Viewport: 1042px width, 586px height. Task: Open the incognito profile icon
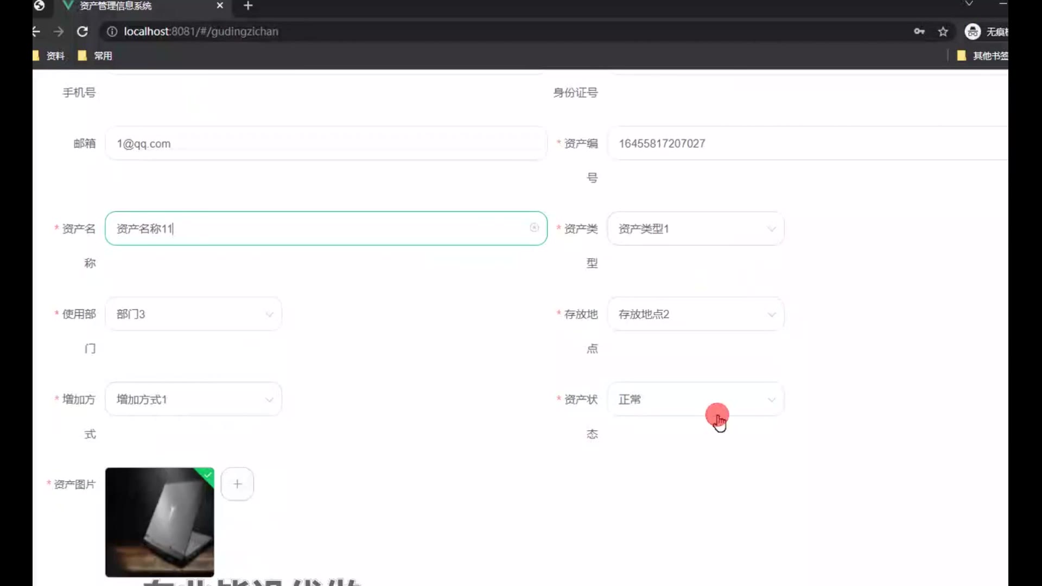(972, 31)
